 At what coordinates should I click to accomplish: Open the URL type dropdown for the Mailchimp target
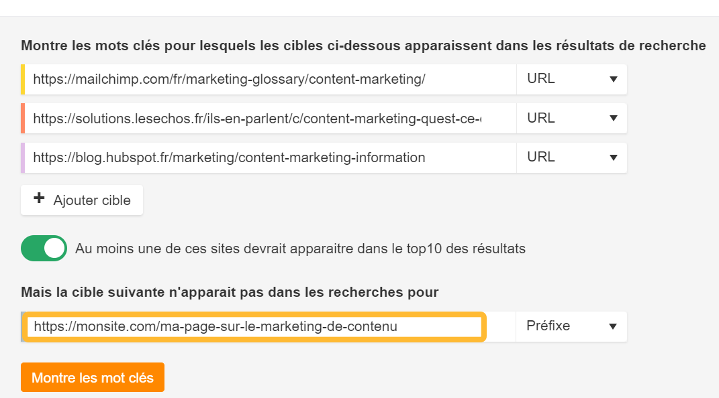[571, 78]
